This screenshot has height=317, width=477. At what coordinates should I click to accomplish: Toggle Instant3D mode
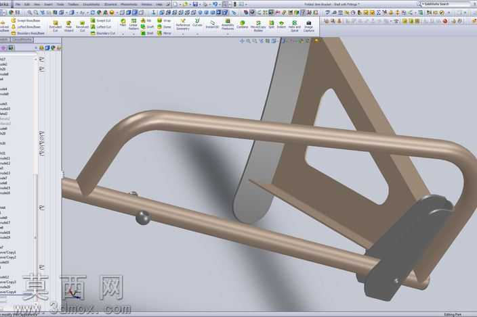pyautogui.click(x=212, y=24)
